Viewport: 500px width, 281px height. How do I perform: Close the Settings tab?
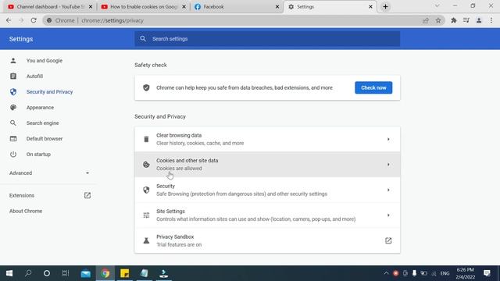(x=370, y=7)
